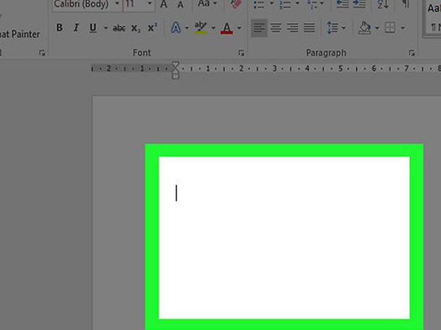Center the paragraph text
441x330 pixels.
[276, 28]
